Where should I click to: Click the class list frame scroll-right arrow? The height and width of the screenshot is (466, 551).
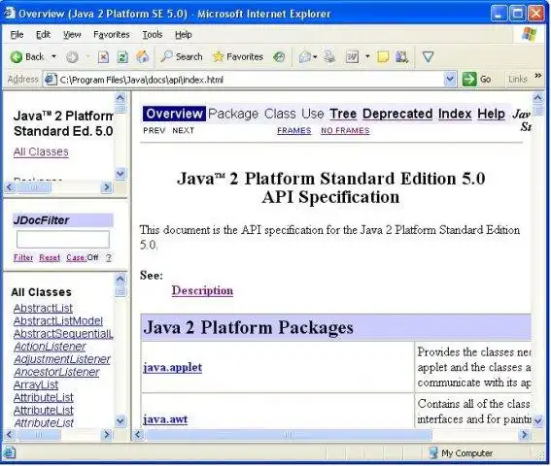coord(107,435)
